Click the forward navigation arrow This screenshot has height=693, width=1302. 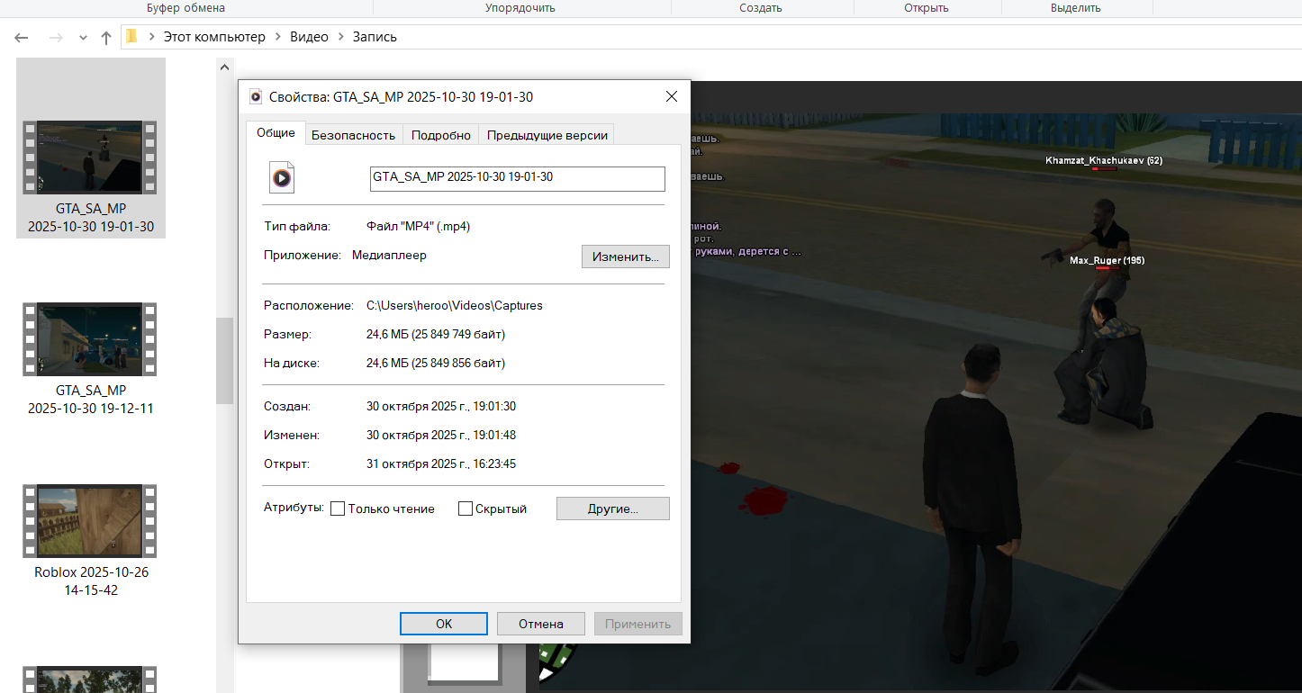click(x=56, y=38)
